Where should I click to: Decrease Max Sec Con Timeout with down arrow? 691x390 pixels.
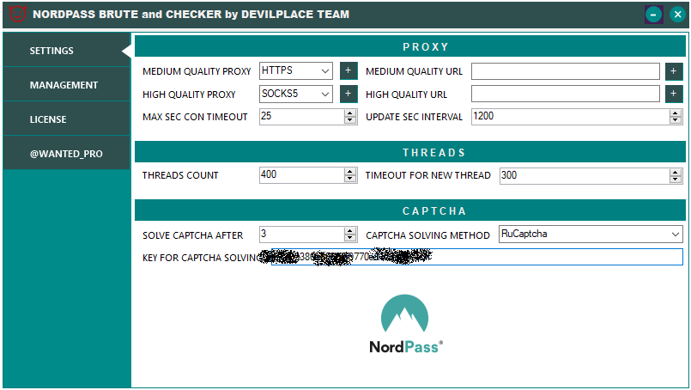(350, 120)
